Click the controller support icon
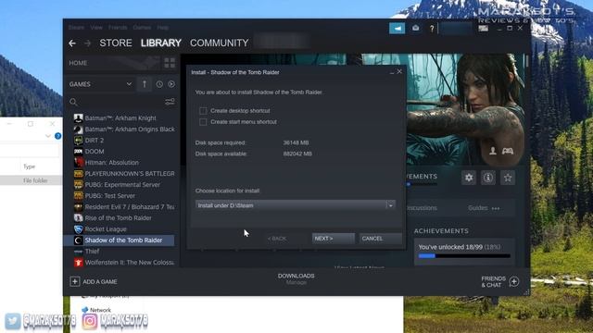This screenshot has height=333, width=593. coord(508,151)
